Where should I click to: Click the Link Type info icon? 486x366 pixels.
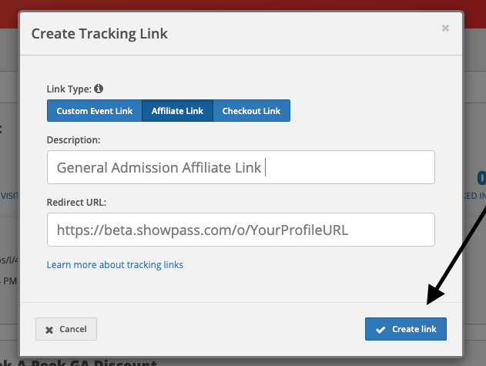(x=99, y=89)
